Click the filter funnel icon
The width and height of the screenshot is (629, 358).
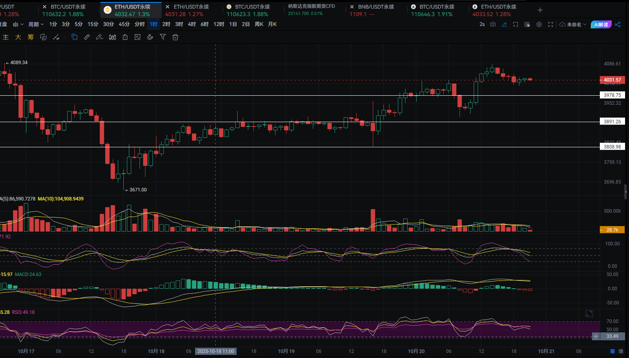point(163,37)
